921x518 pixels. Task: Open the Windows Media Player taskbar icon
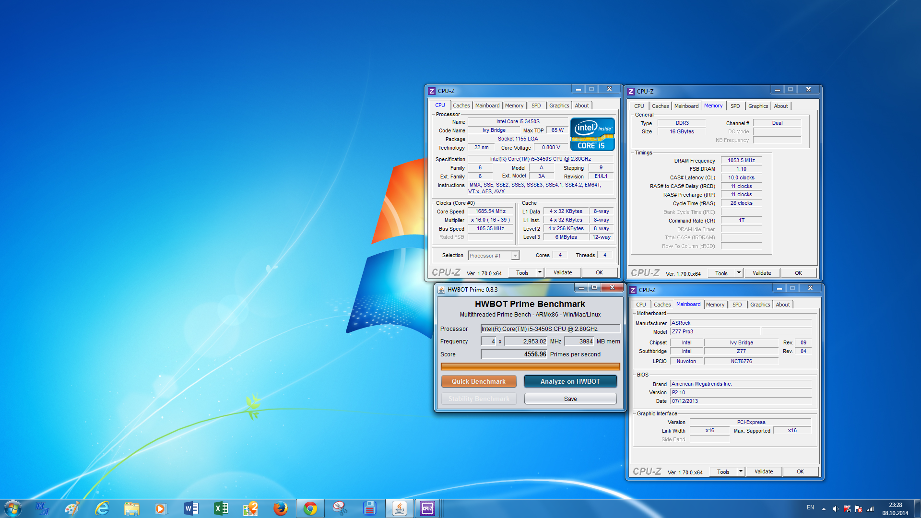click(x=160, y=508)
